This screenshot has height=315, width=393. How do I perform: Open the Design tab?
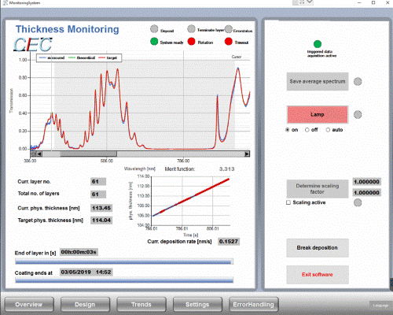click(x=85, y=305)
